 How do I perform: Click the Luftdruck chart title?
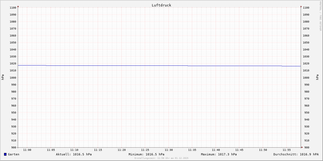pos(161,5)
